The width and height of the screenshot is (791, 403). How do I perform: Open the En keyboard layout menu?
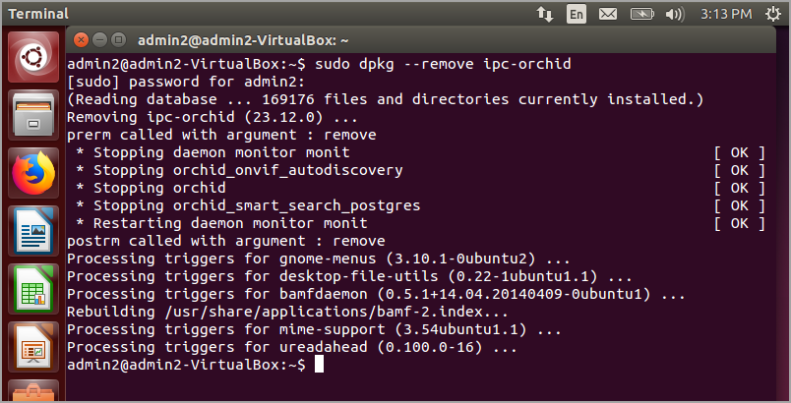577,14
